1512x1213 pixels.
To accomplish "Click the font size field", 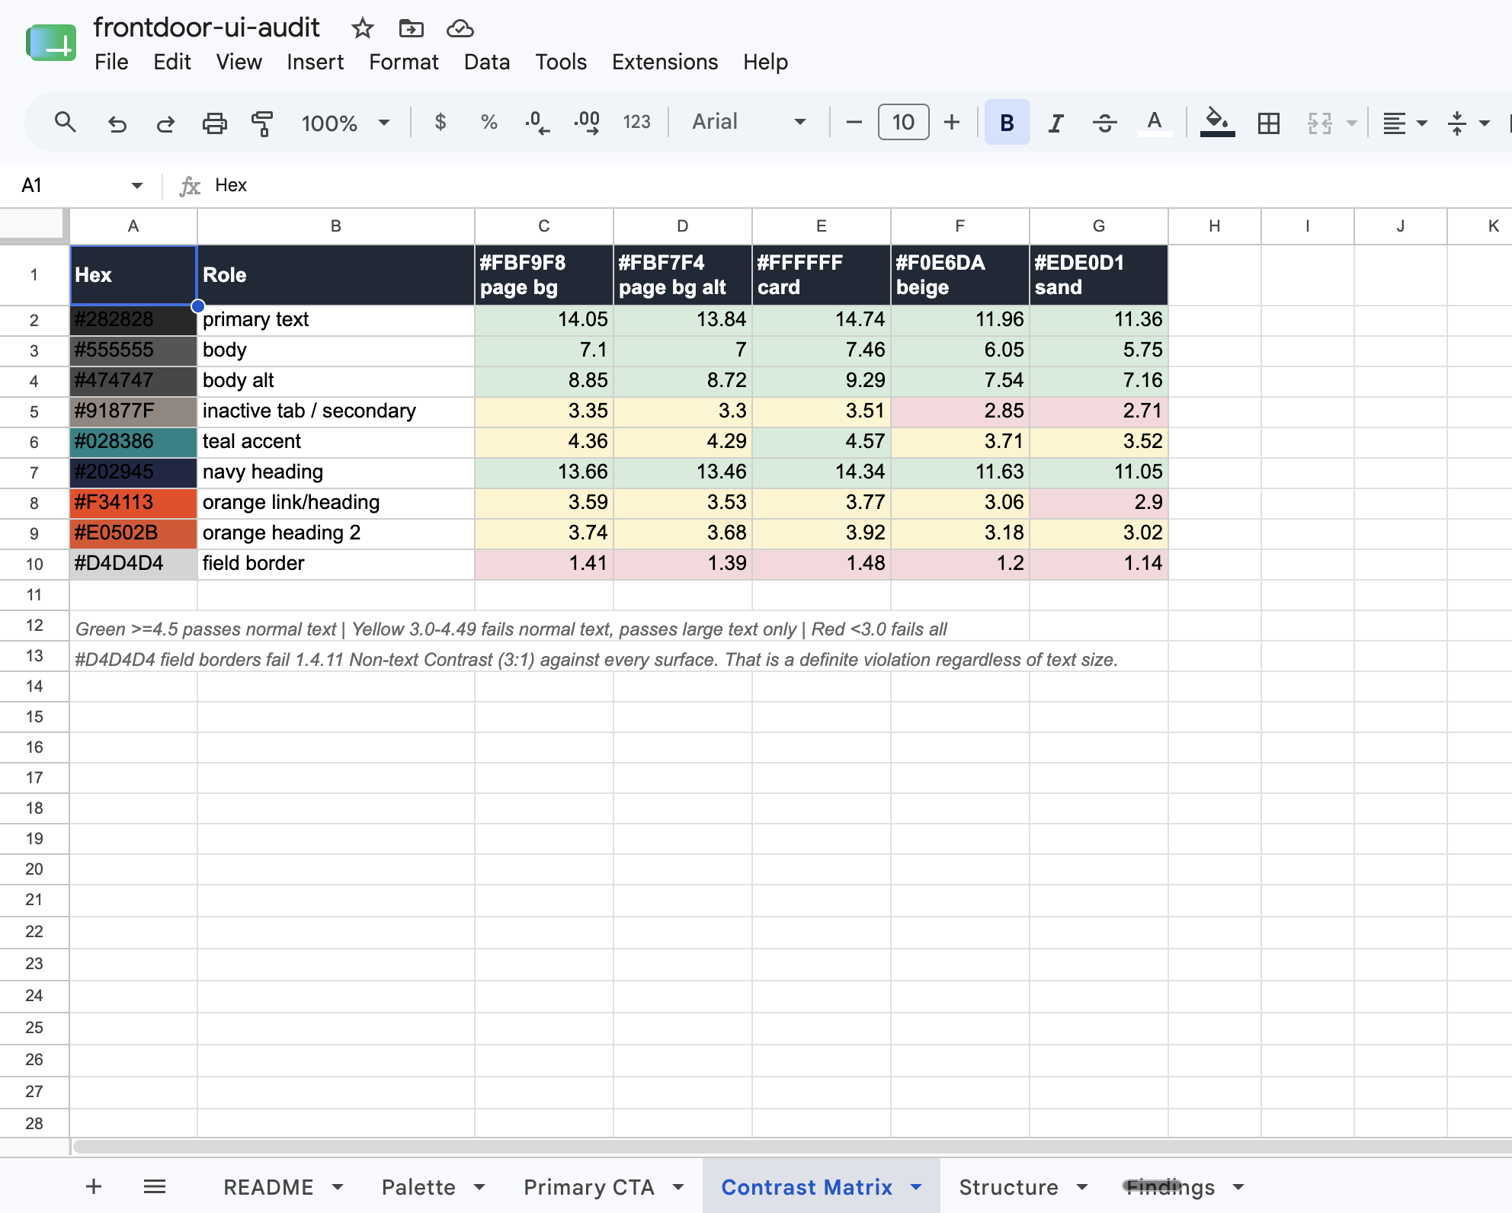I will click(903, 122).
